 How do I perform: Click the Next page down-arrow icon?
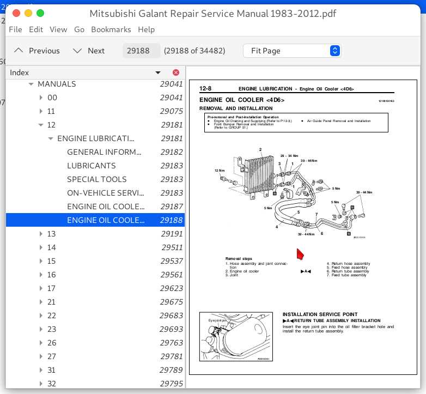77,51
